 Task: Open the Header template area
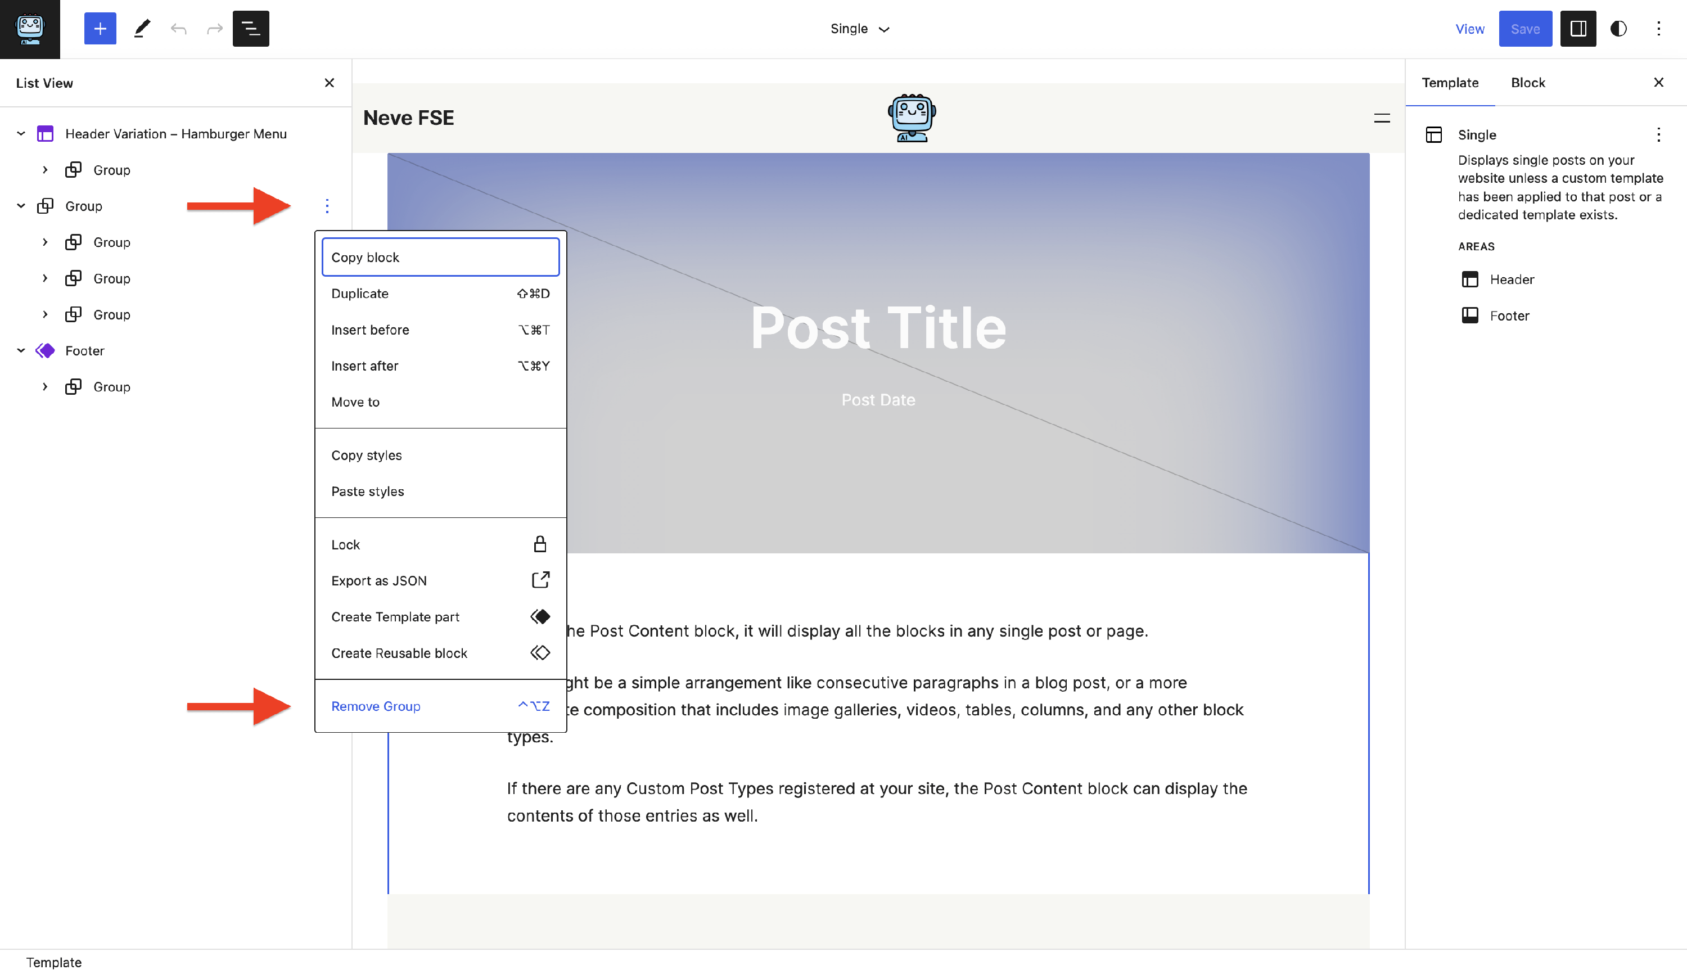tap(1511, 279)
